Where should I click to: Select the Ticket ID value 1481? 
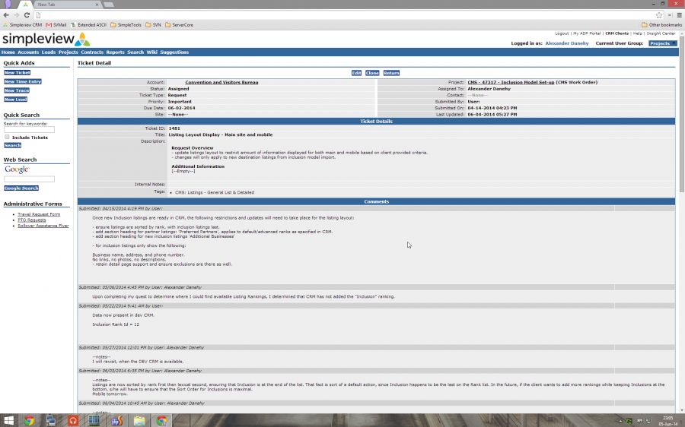(x=174, y=128)
